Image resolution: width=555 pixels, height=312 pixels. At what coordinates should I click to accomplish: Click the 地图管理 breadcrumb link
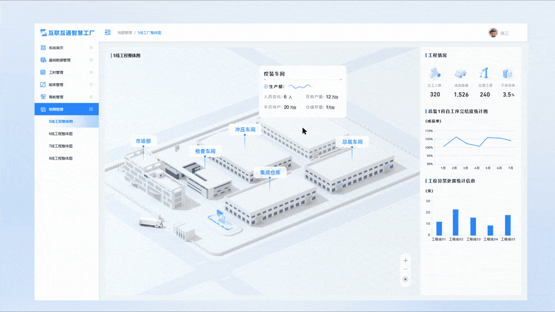124,32
